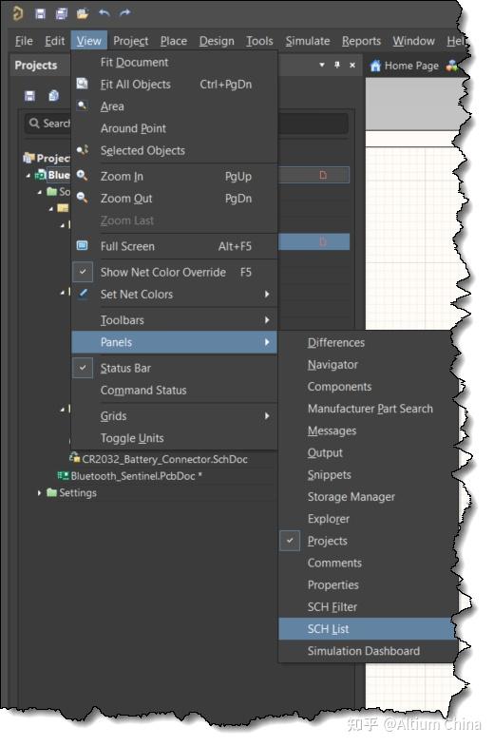Uncheck Projects in the Panels submenu
The image size is (494, 746).
click(290, 541)
